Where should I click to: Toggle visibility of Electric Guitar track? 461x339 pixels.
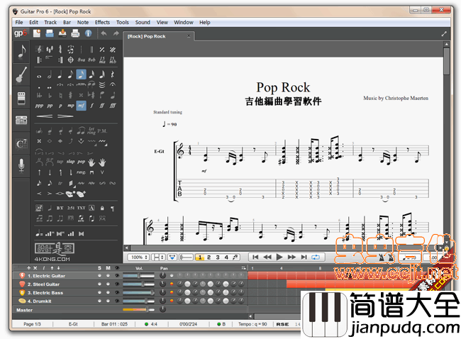click(x=117, y=276)
